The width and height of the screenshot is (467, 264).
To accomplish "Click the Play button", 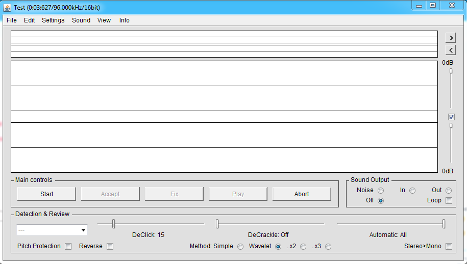I will tap(238, 194).
